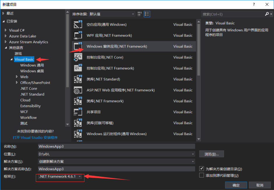The height and width of the screenshot is (190, 274).
Task: Click the 浏览(B) button
Action: [x=211, y=154]
